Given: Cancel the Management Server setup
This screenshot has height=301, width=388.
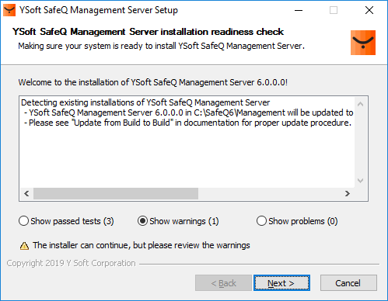Looking at the screenshot, I should point(348,283).
